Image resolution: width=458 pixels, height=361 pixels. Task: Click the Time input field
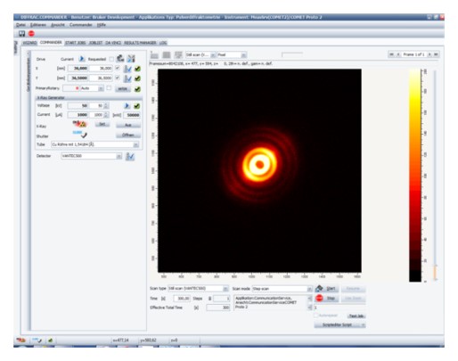click(x=182, y=299)
